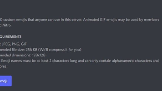Click the "Emoji names must be" text
162x91 pixels.
pos(18,61)
